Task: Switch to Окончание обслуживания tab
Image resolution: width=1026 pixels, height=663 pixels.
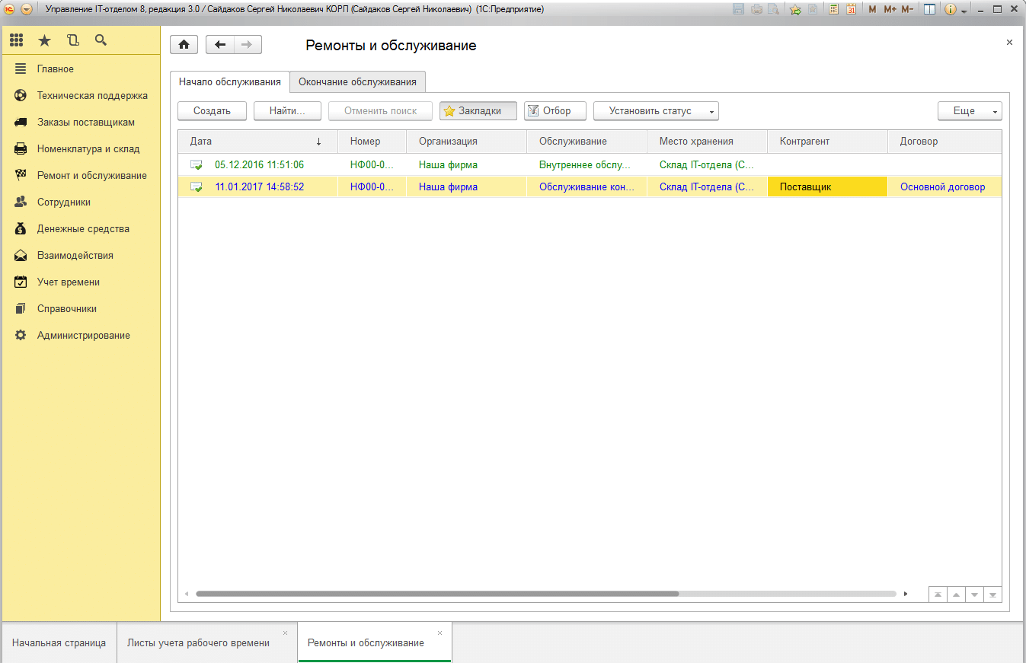Action: click(x=357, y=82)
